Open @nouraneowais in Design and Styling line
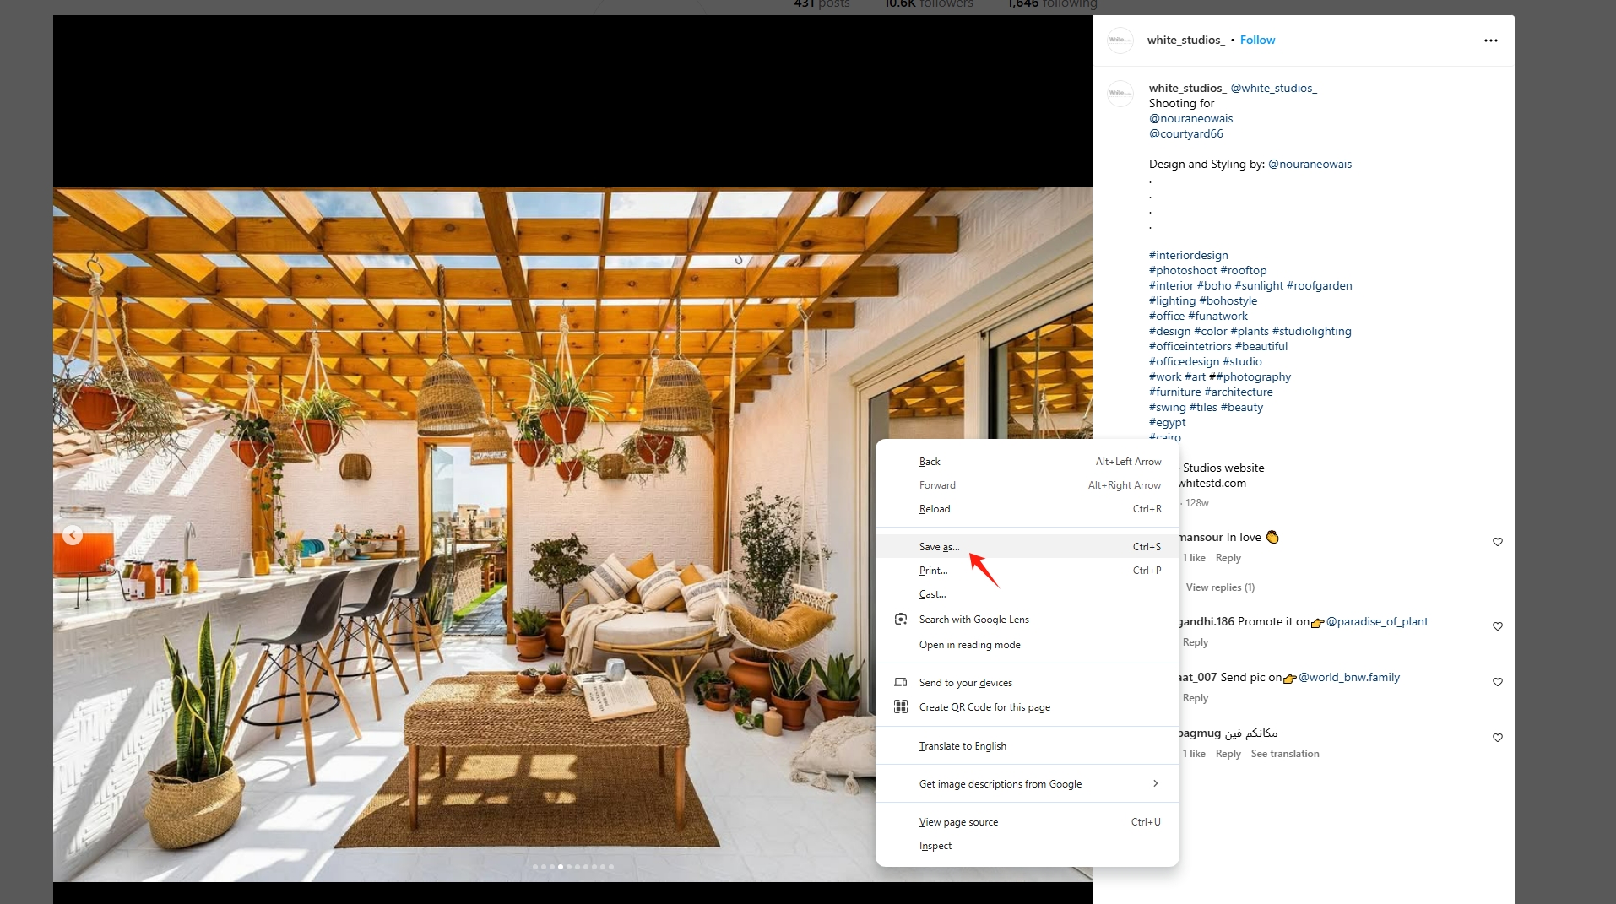Image resolution: width=1616 pixels, height=904 pixels. pos(1310,164)
